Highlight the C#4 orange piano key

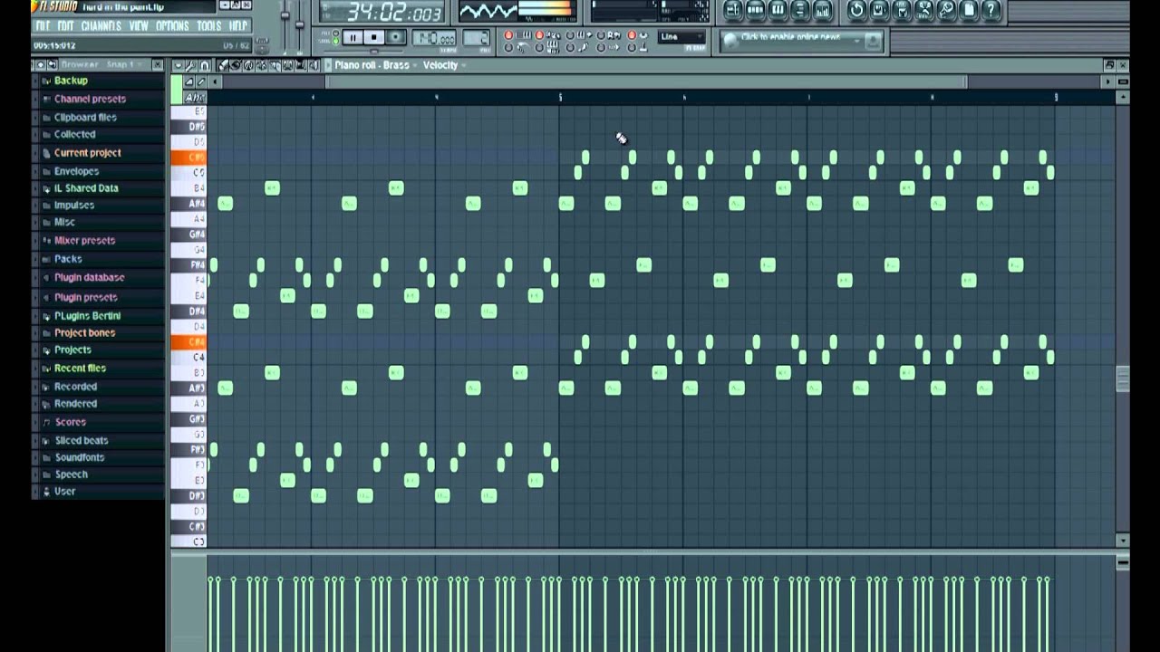[188, 342]
